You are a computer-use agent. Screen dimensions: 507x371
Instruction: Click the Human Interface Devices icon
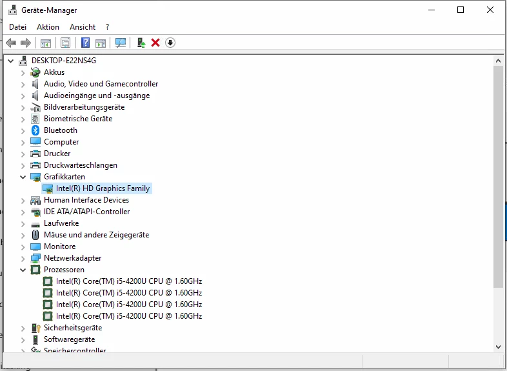pyautogui.click(x=35, y=201)
